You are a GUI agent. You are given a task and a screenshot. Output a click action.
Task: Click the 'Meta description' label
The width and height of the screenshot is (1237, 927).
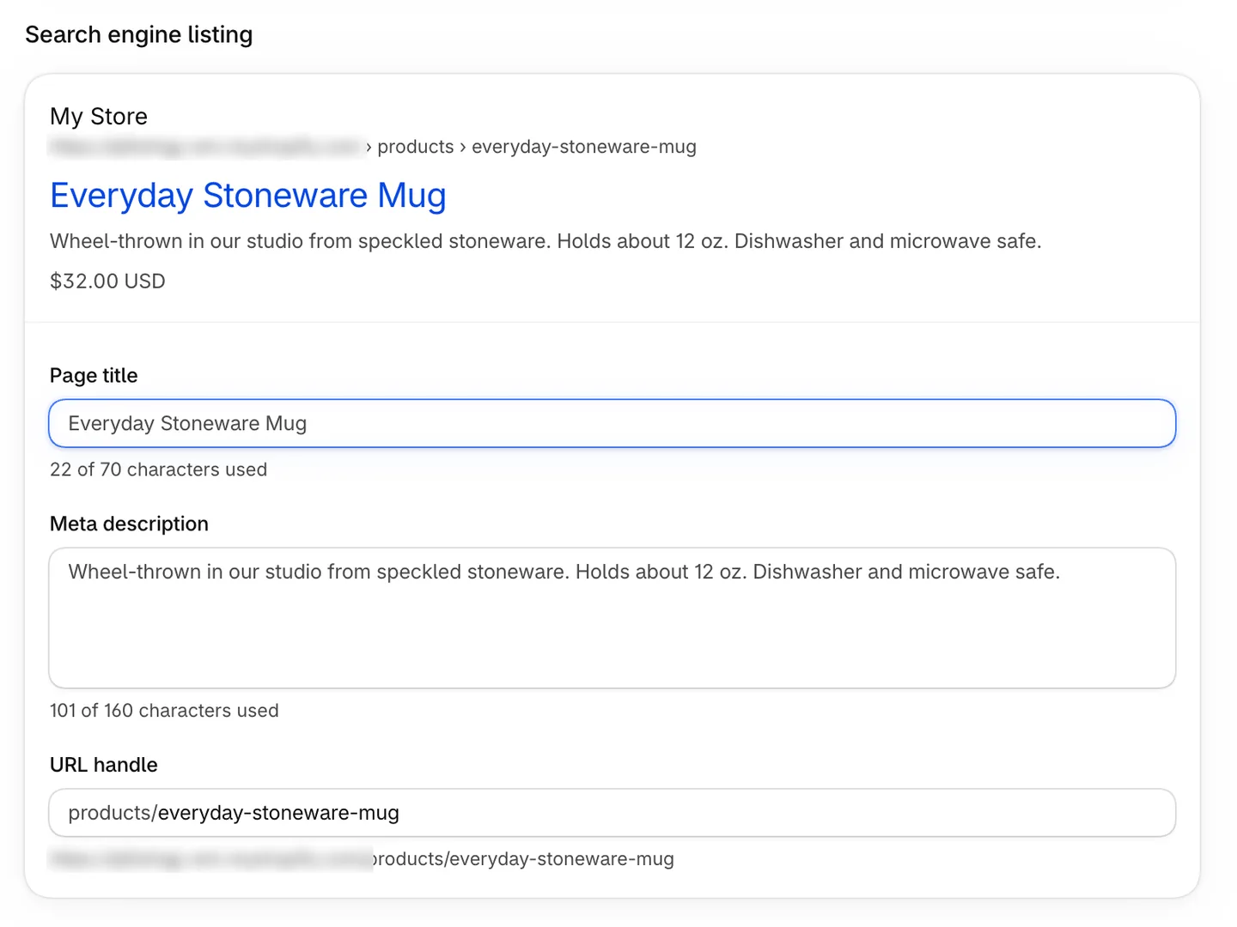(129, 524)
